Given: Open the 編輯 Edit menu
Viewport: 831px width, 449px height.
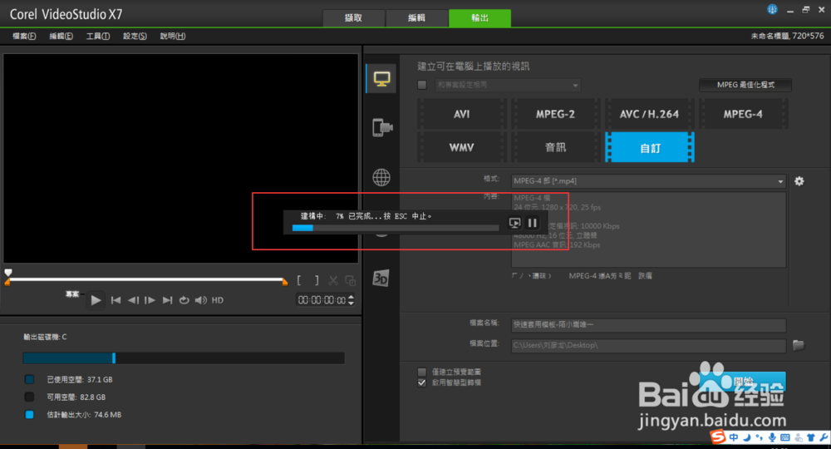Looking at the screenshot, I should 61,36.
